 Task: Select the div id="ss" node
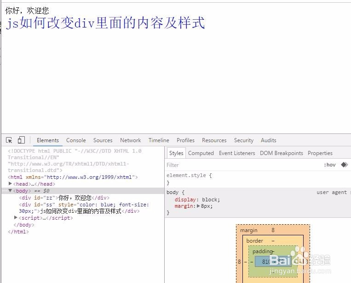(x=84, y=208)
